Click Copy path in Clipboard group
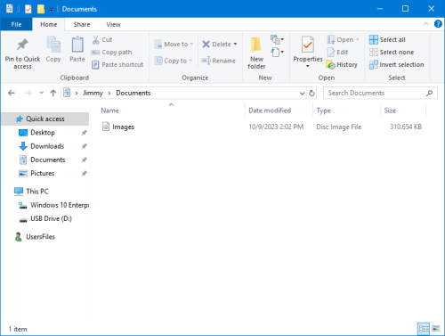445x336 pixels. [111, 53]
